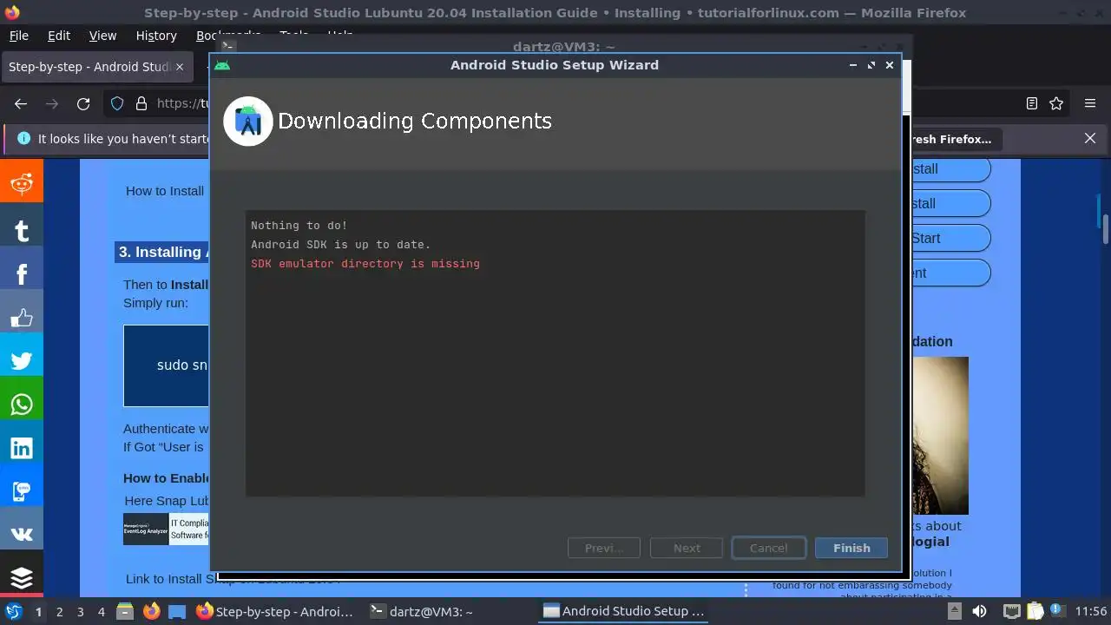The image size is (1111, 625).
Task: Click the shield tracking protection icon
Action: click(x=117, y=103)
